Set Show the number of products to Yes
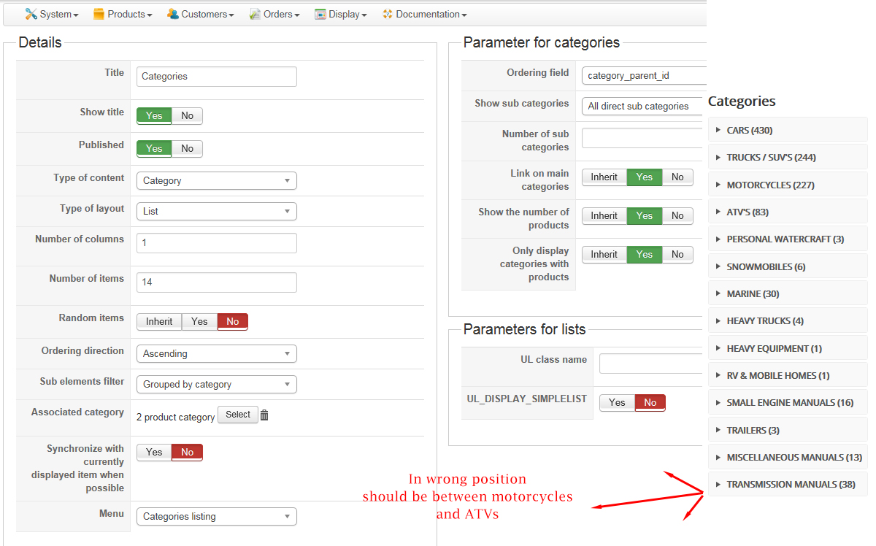The width and height of the screenshot is (876, 546). pos(645,215)
